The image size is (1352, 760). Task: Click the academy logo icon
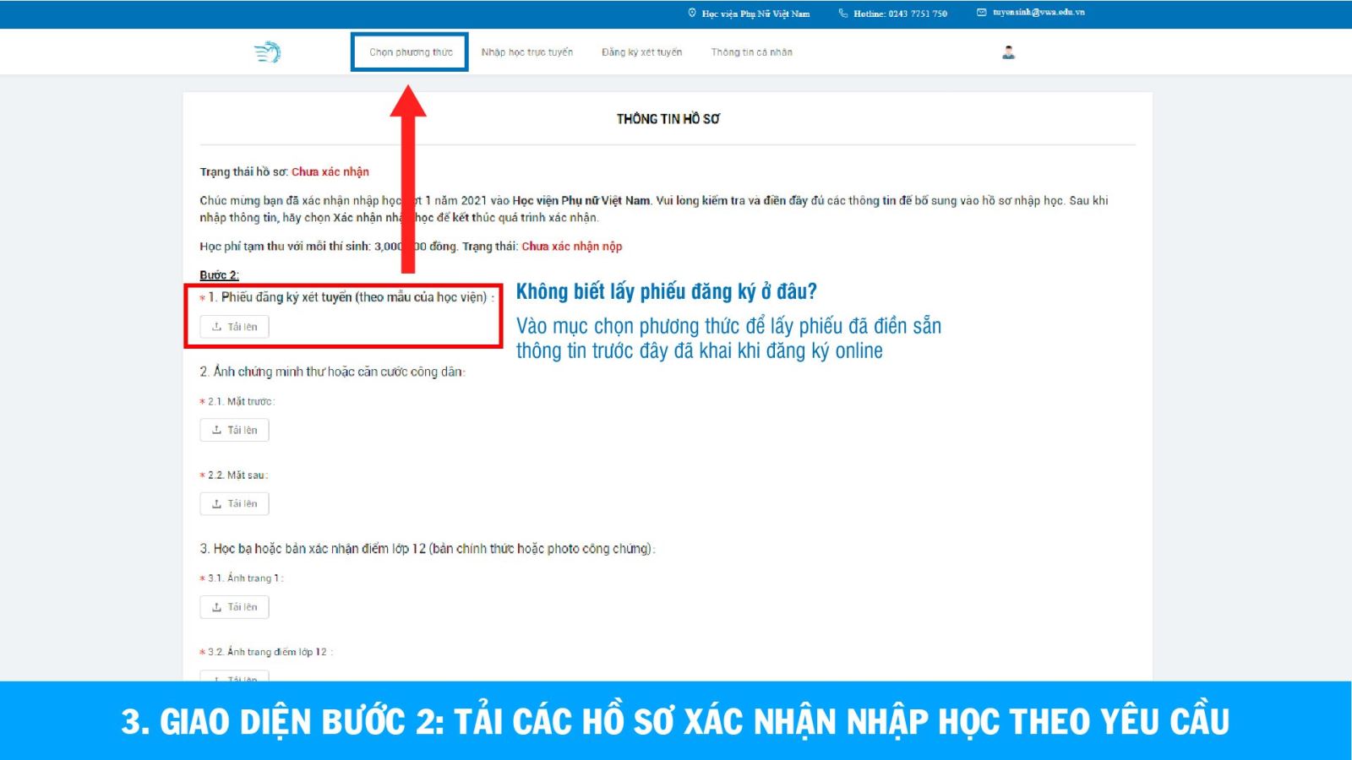(267, 52)
